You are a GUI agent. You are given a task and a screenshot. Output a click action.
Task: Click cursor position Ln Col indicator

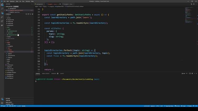click(147, 106)
